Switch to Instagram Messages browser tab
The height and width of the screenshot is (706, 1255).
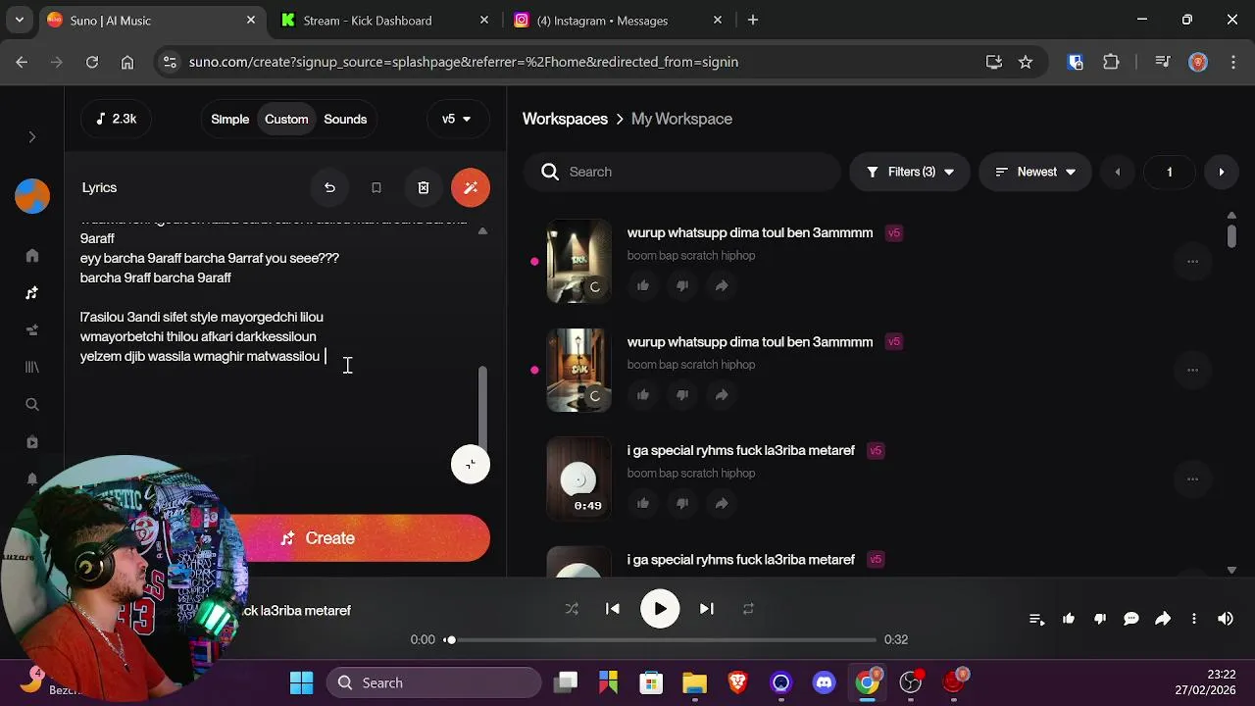618,20
